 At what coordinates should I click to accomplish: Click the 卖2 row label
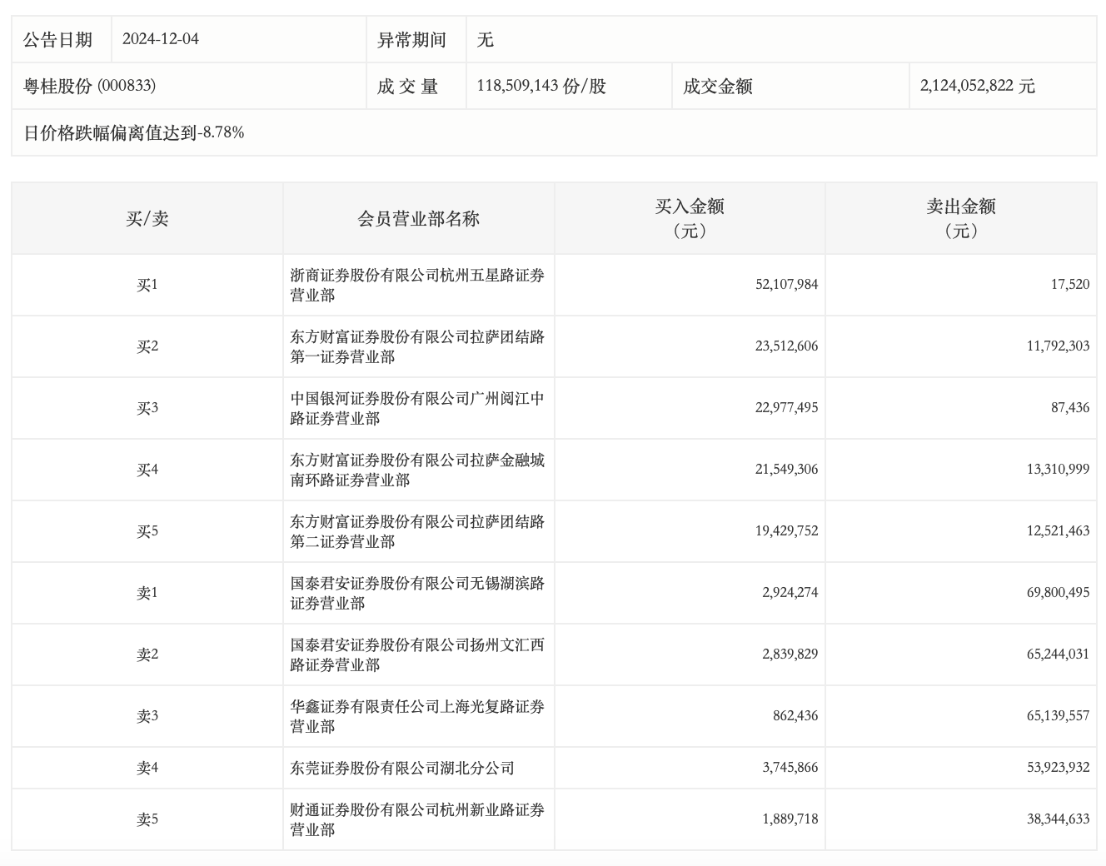click(147, 654)
